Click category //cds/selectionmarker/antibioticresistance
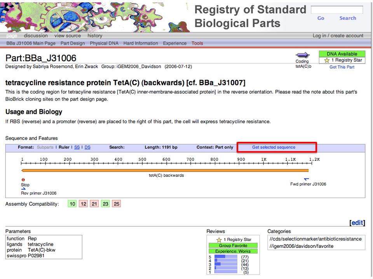The height and width of the screenshot is (279, 373). (x=315, y=239)
